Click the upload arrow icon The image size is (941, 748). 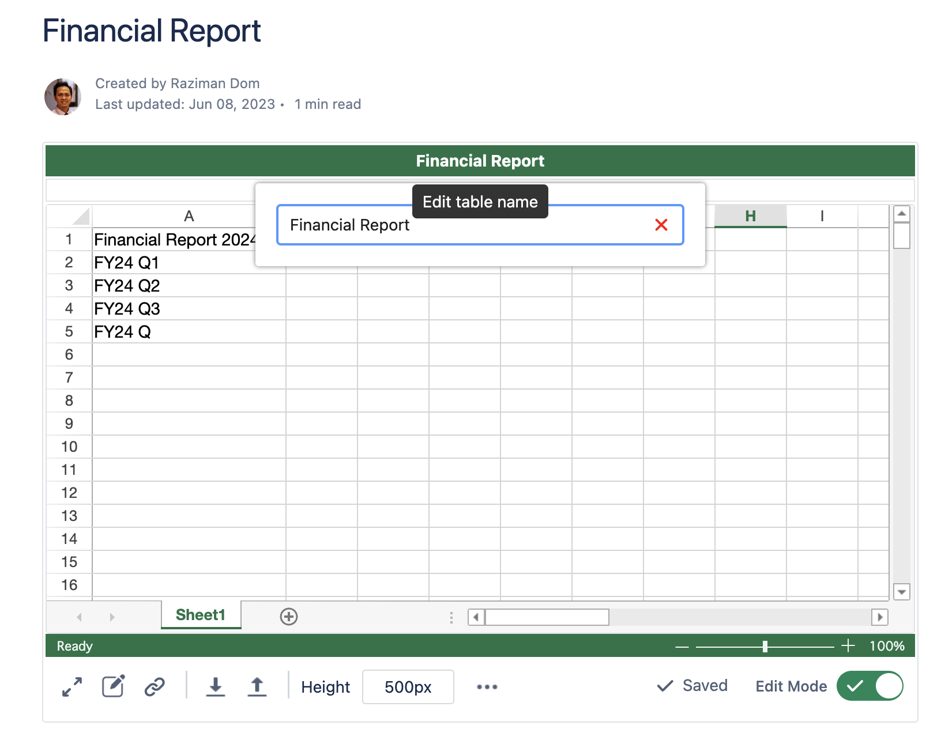click(257, 686)
